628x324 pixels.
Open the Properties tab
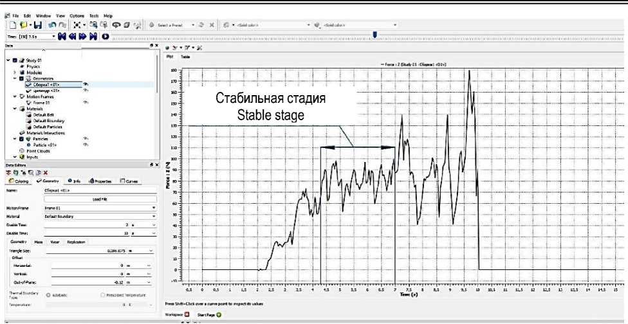coord(100,181)
